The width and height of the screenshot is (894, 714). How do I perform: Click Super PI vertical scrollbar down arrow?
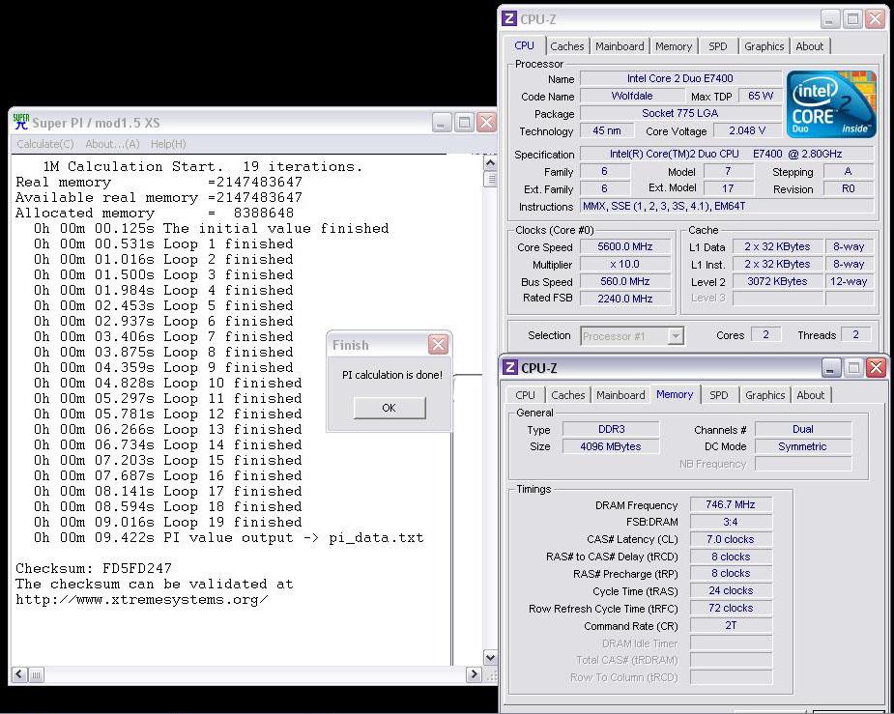tap(490, 658)
